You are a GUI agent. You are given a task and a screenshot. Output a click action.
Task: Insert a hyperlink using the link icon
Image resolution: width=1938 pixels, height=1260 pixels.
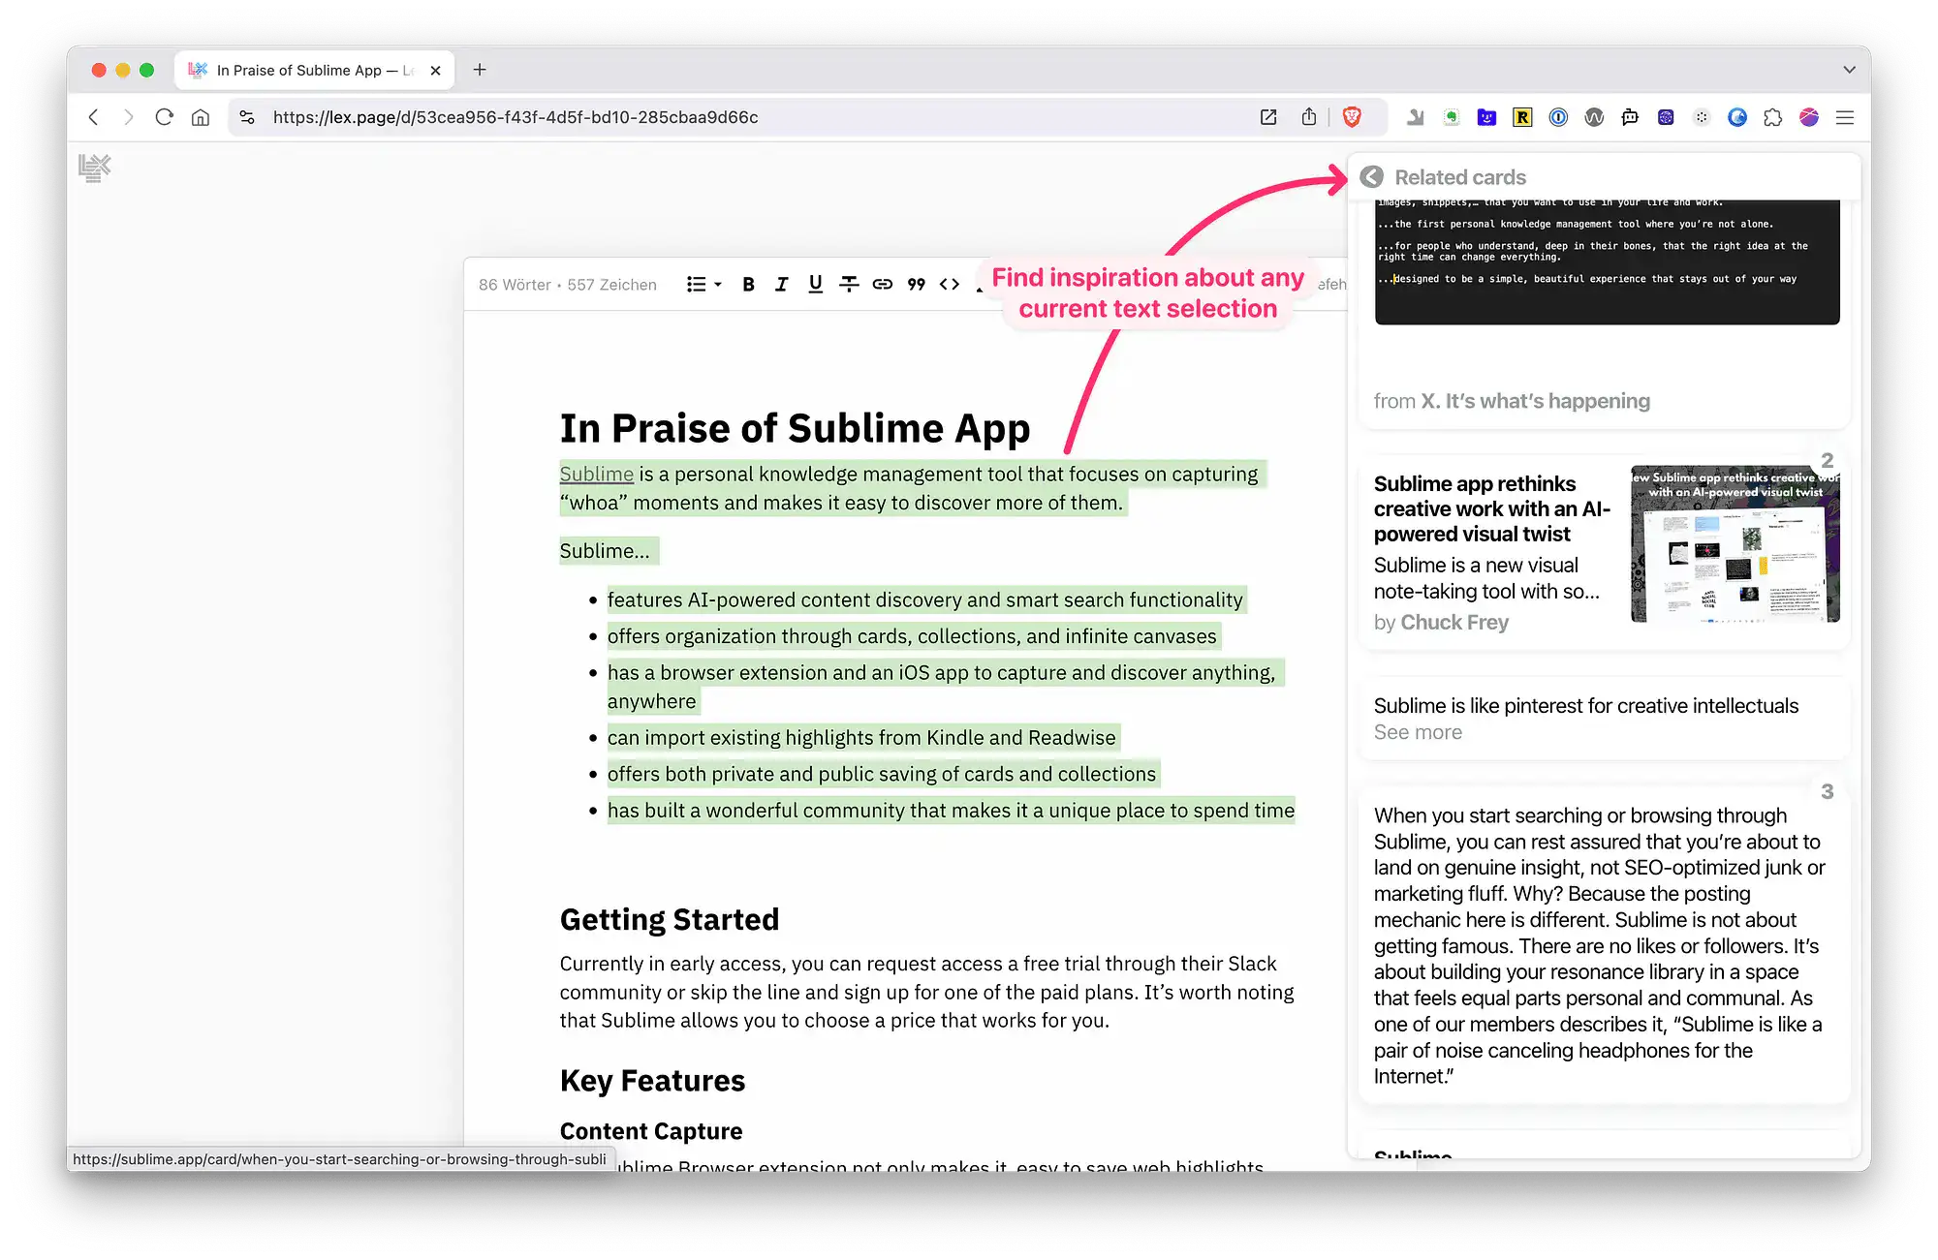point(882,284)
